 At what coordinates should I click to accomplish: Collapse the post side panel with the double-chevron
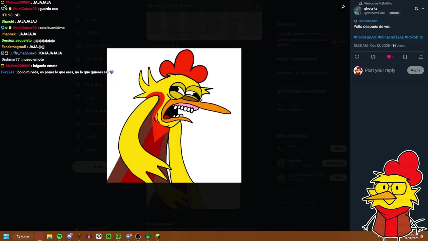(343, 7)
